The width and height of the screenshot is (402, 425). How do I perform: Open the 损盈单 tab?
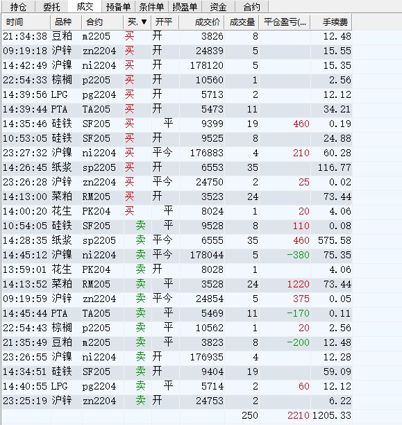[185, 6]
